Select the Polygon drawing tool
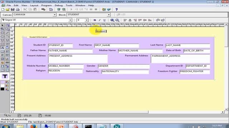 click(3, 40)
